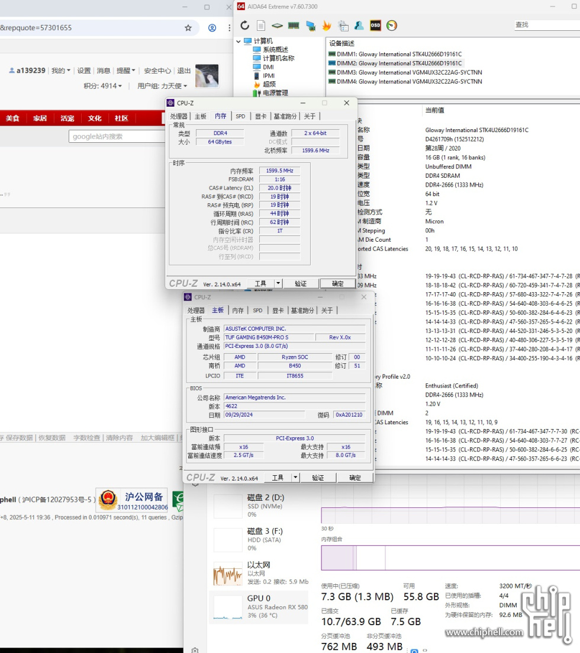Click the TUF GAMING B450M-PRO S model field
580x653 pixels.
coord(269,337)
